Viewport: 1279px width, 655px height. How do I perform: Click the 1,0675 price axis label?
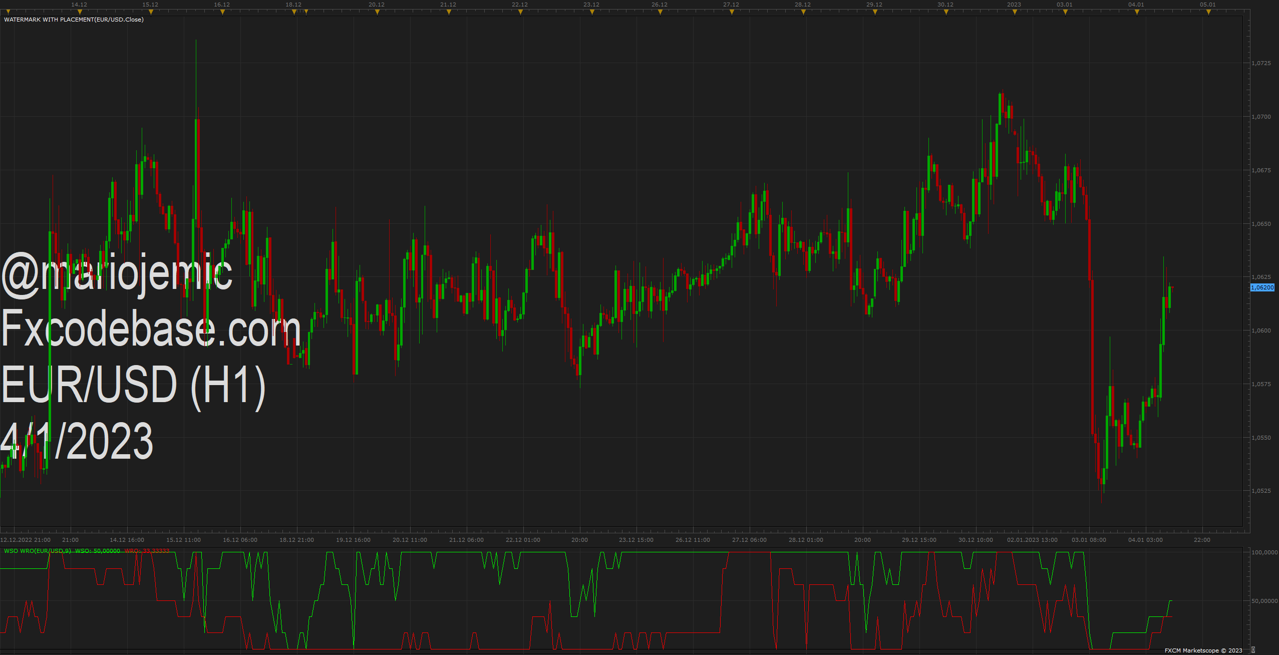click(1261, 170)
